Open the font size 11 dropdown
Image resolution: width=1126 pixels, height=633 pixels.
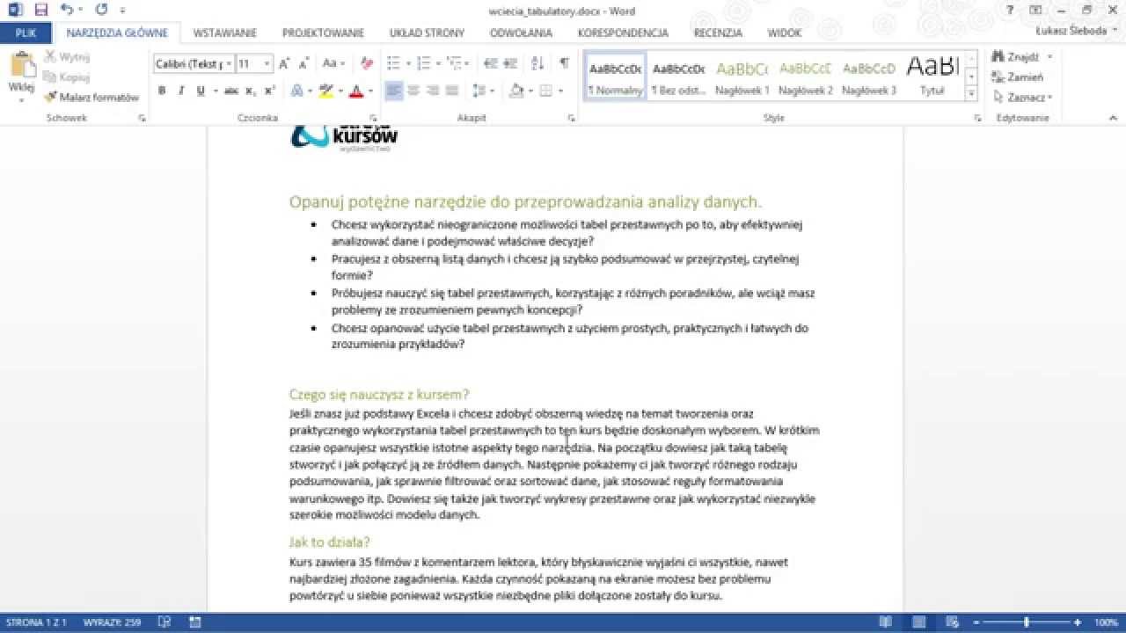267,64
